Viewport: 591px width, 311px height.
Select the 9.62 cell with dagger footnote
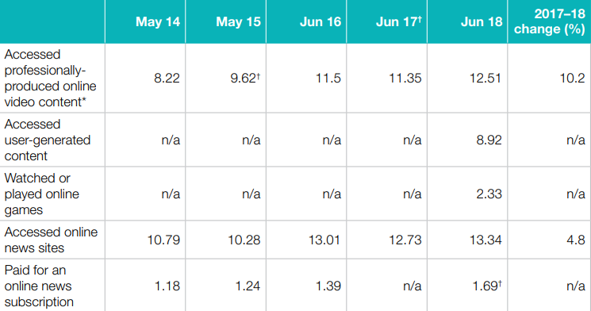coord(245,78)
